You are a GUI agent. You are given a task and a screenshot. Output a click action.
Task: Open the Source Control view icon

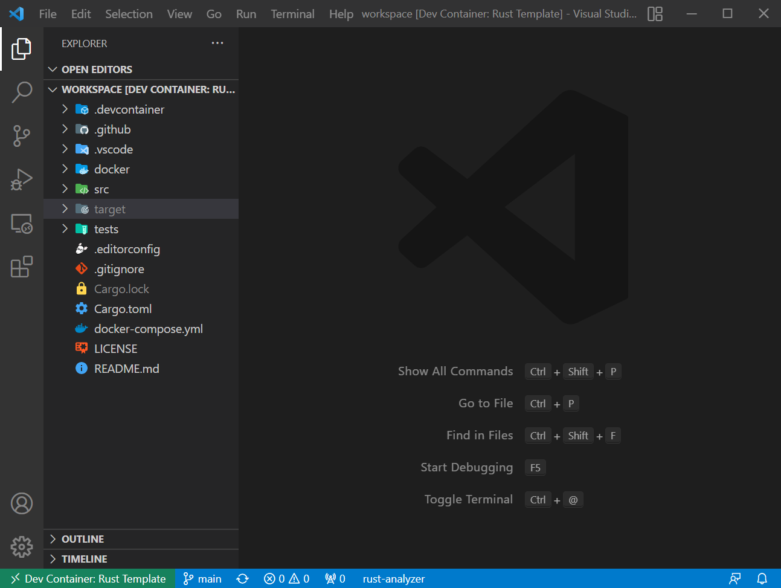22,136
